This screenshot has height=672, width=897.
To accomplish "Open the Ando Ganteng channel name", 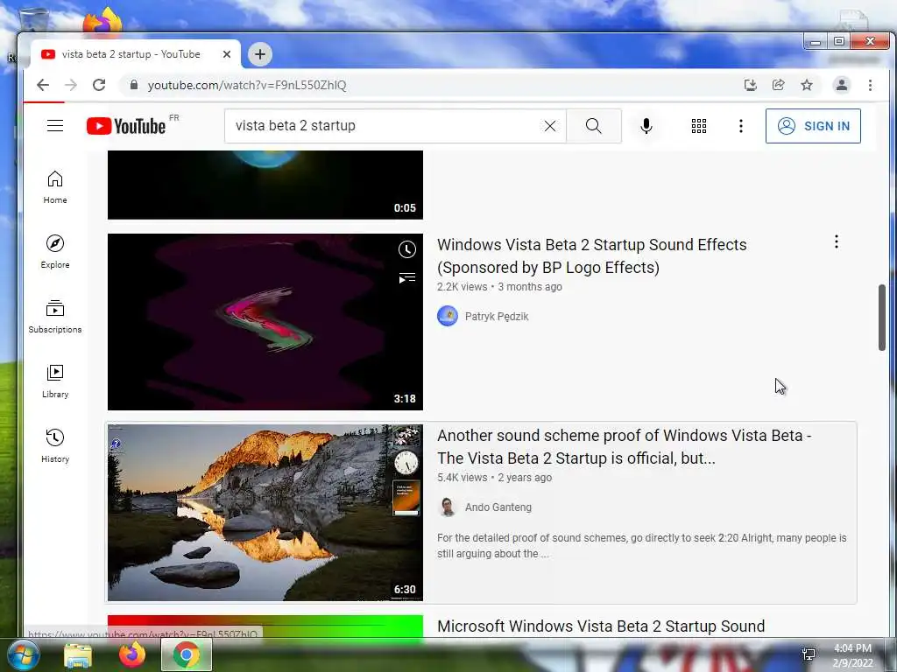I will coord(498,507).
